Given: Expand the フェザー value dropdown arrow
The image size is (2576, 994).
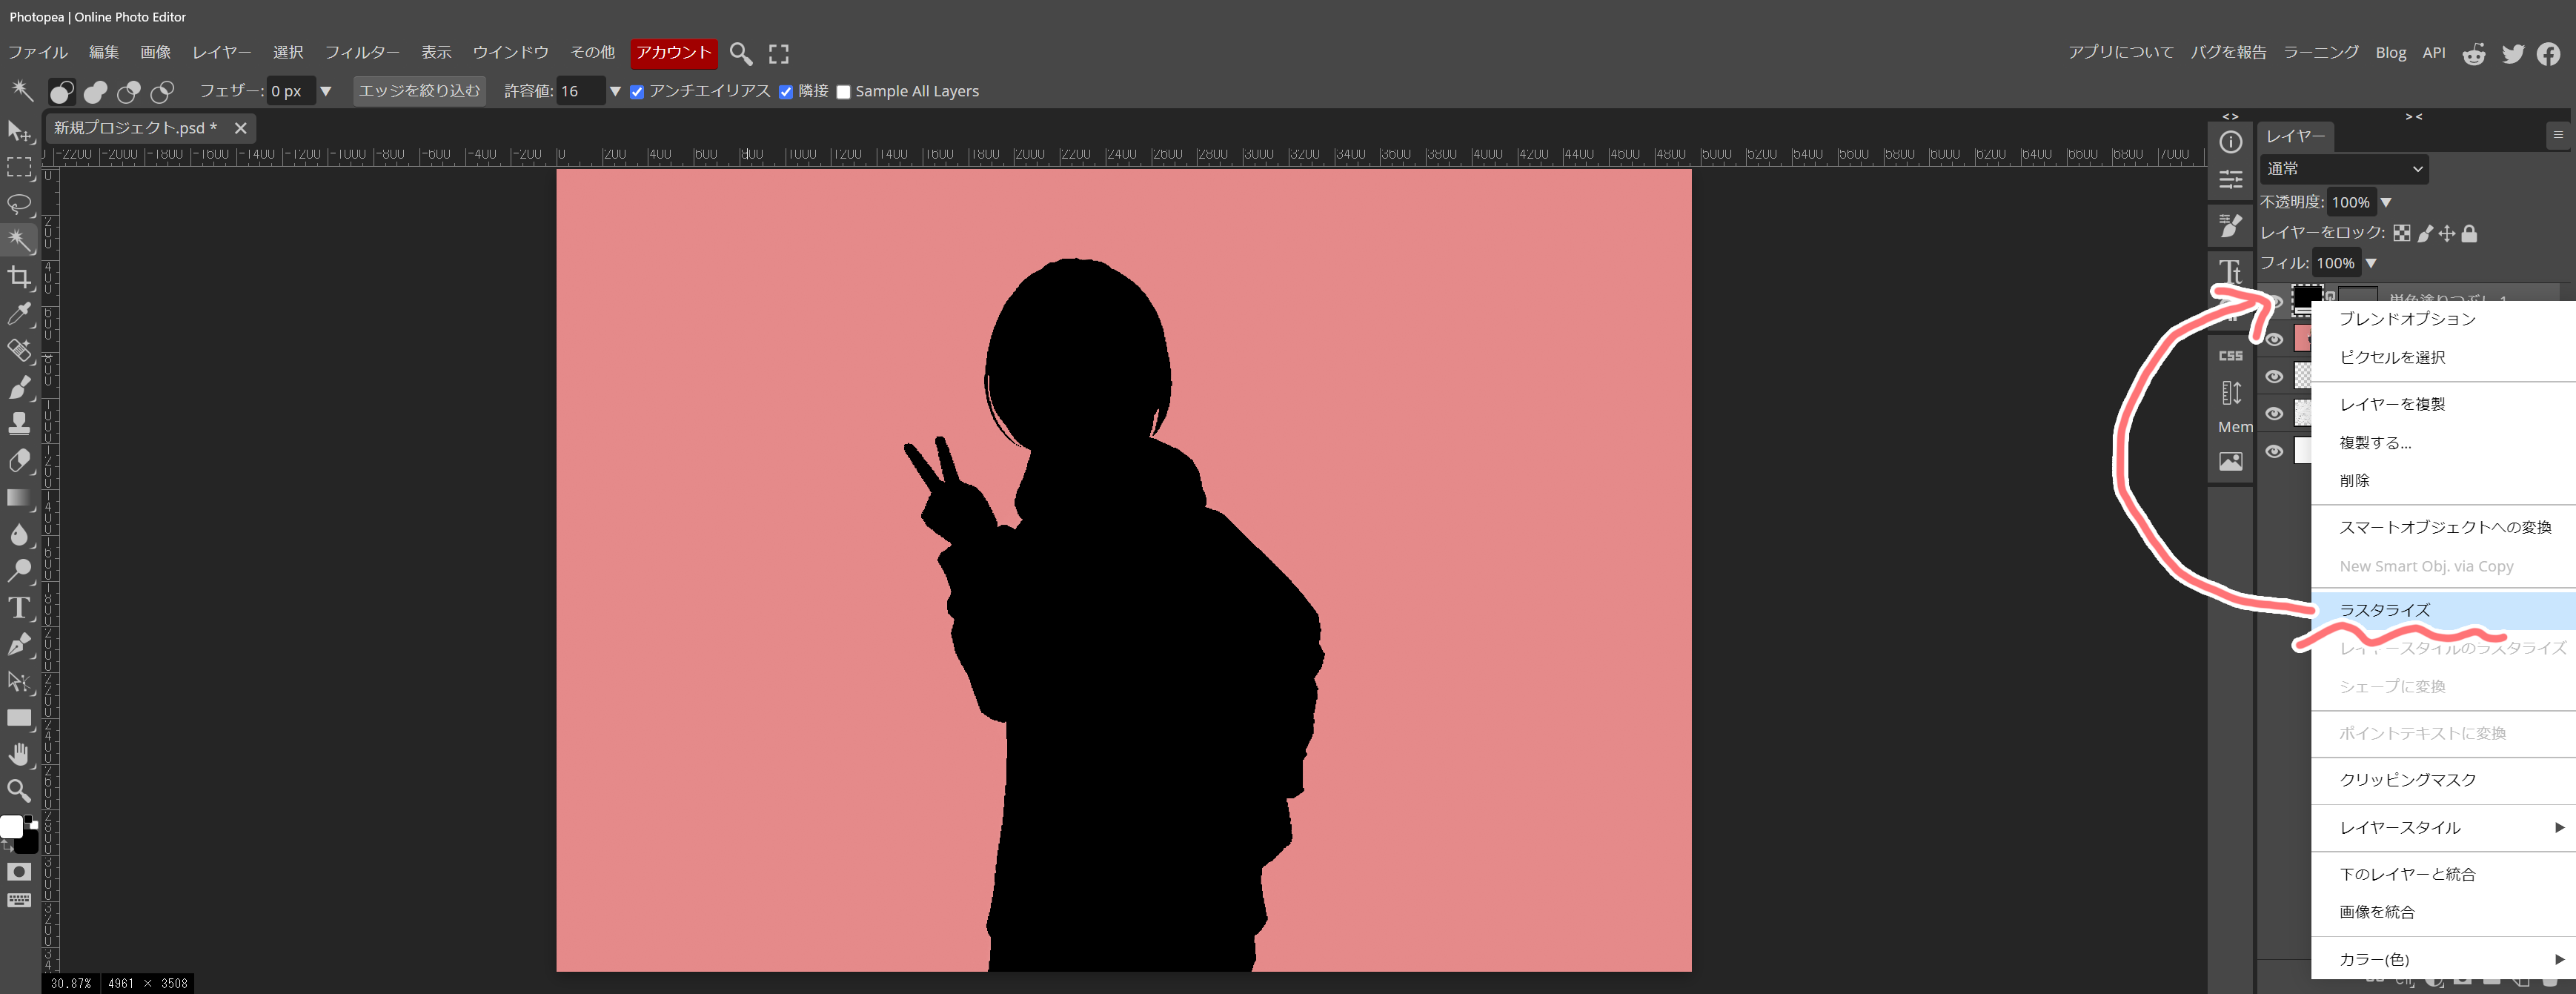Looking at the screenshot, I should click(325, 91).
